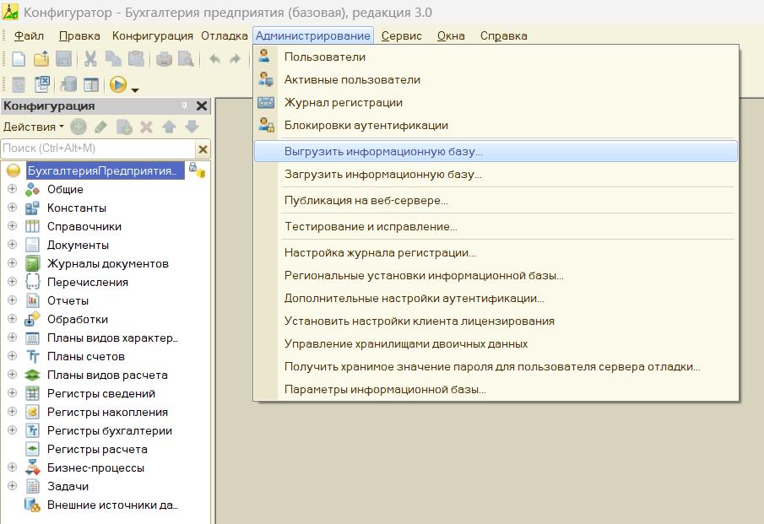764x524 pixels.
Task: Select Обработки in the configuration tree
Action: coord(78,320)
